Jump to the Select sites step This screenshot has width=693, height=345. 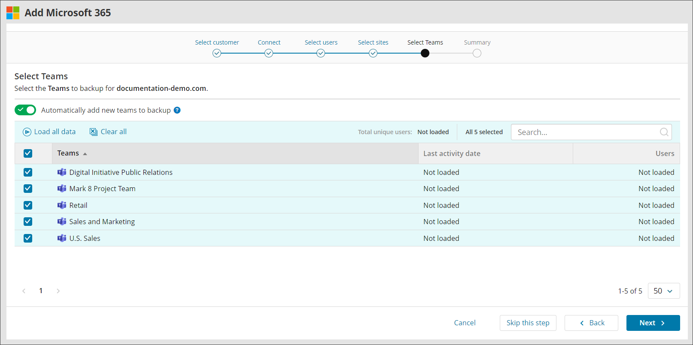coord(373,53)
